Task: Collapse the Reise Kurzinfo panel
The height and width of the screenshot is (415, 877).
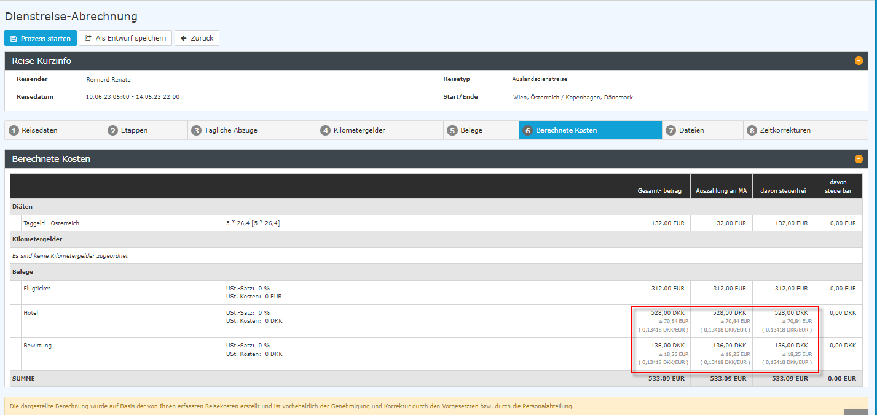Action: pyautogui.click(x=859, y=61)
